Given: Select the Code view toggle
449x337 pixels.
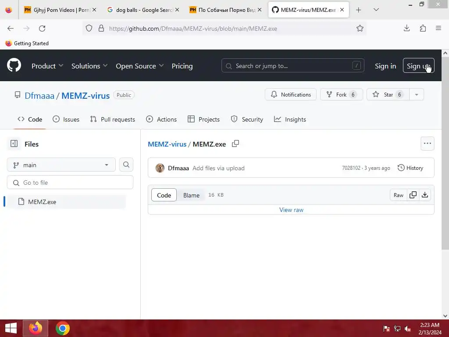Looking at the screenshot, I should coord(164,195).
